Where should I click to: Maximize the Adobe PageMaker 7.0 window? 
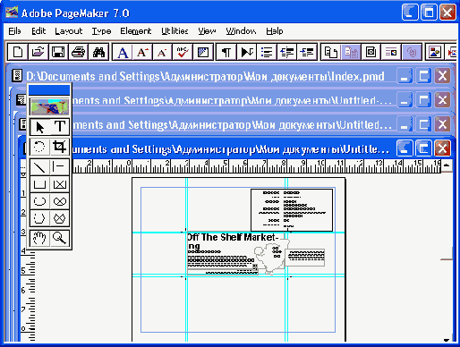point(429,13)
